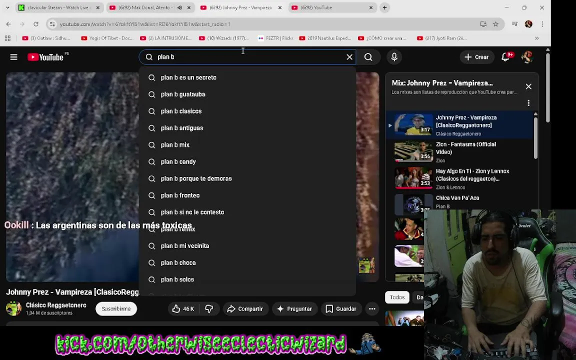The width and height of the screenshot is (576, 360).
Task: Open the bookmarks apps grid icon
Action: [7, 38]
